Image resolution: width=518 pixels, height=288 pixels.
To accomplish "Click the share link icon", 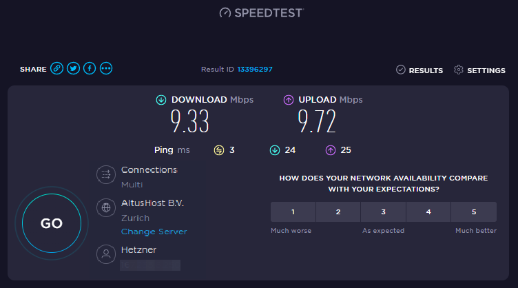I will pyautogui.click(x=57, y=68).
